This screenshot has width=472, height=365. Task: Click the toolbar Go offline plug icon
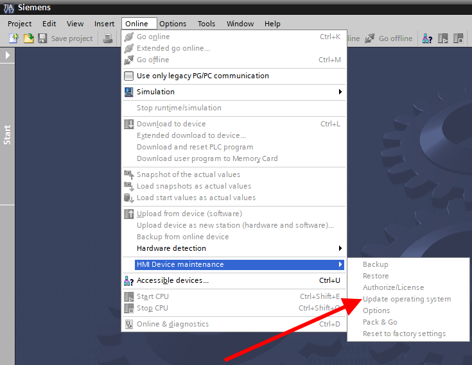370,38
